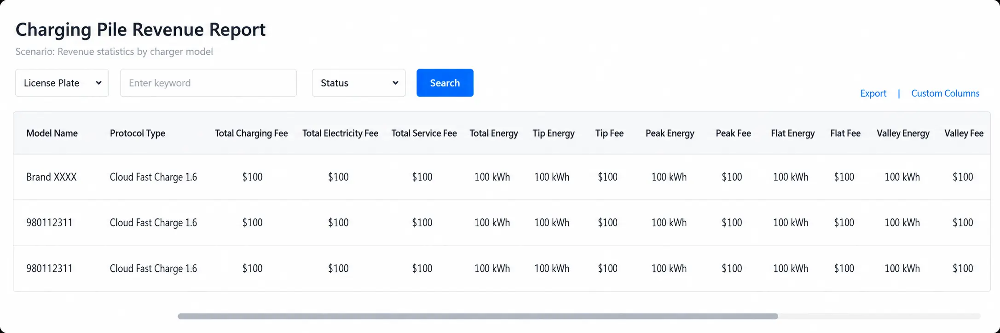Select the Protocol Type column header
Viewport: 1000px width, 333px height.
tap(138, 133)
